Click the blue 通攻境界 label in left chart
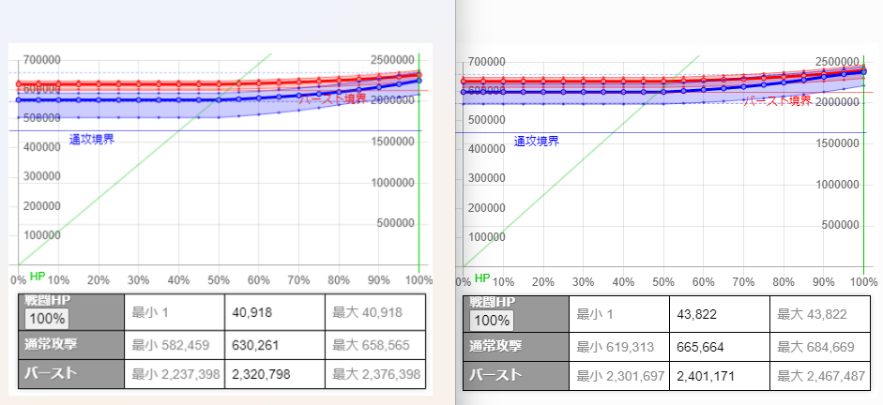Screen dimensions: 883x405 tap(92, 140)
